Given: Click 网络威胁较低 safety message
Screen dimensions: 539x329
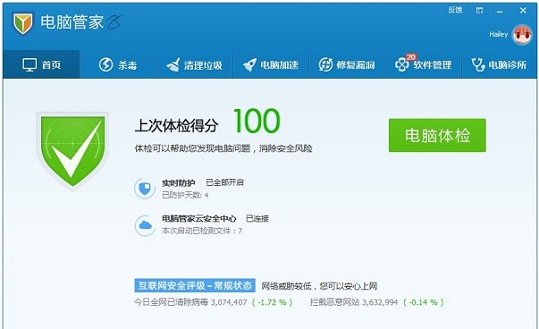Looking at the screenshot, I should (x=319, y=286).
